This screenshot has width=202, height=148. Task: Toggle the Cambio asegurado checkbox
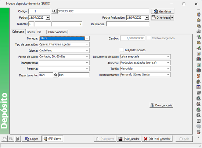[x=149, y=38]
